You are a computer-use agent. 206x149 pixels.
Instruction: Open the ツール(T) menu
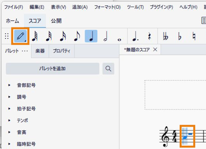(x=135, y=7)
